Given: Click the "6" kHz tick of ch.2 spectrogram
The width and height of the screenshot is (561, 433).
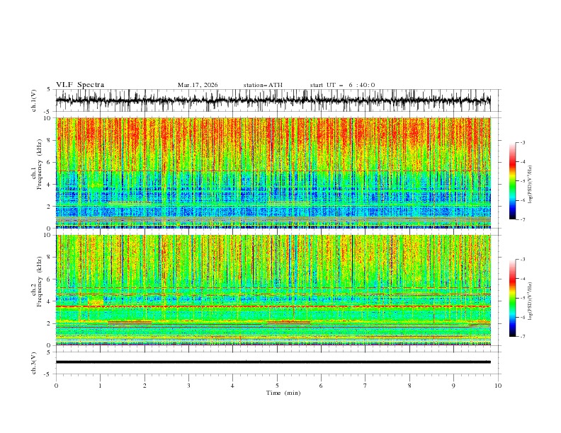Looking at the screenshot, I should point(49,279).
